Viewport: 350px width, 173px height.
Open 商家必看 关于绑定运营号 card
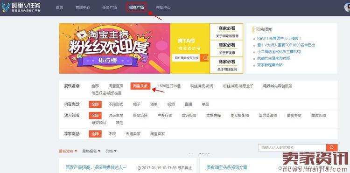[x=226, y=32]
